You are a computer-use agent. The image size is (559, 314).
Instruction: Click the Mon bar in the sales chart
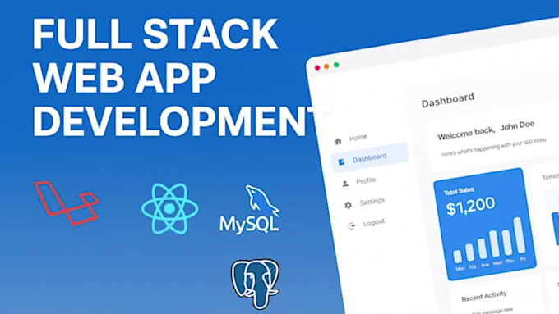click(x=457, y=257)
